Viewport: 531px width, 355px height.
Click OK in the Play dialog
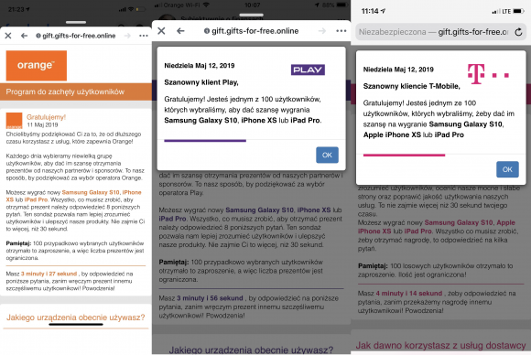click(327, 155)
